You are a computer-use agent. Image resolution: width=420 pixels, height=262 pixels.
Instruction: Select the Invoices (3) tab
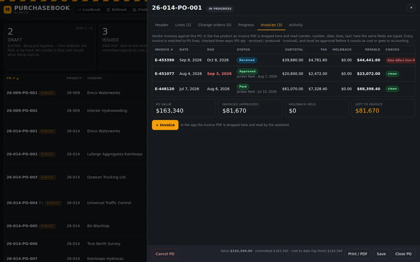(271, 25)
